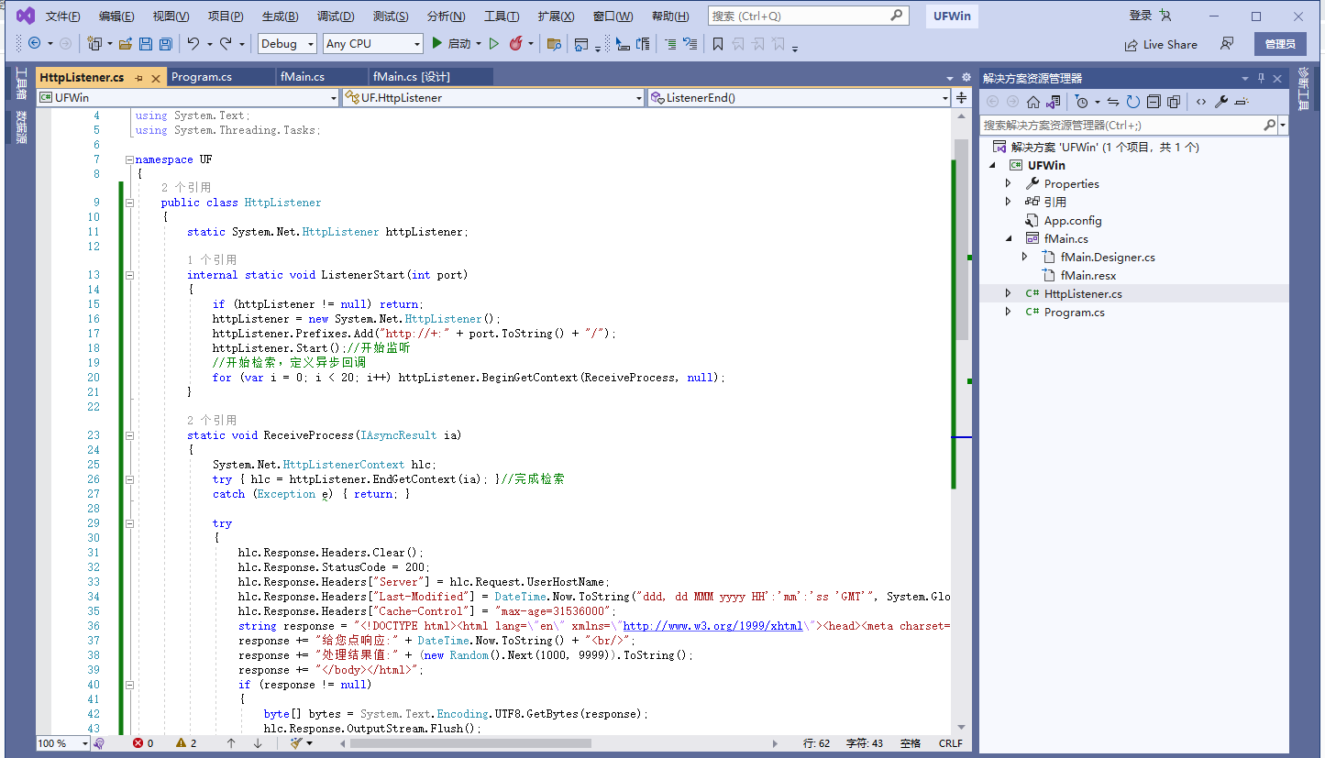Collapse the namespace UF code block
1325x758 pixels.
(129, 159)
